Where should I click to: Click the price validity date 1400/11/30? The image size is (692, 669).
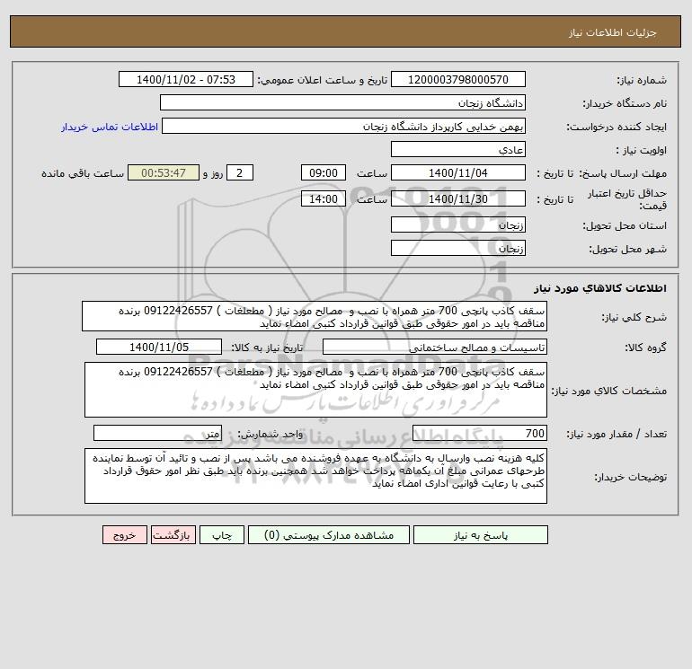click(458, 198)
